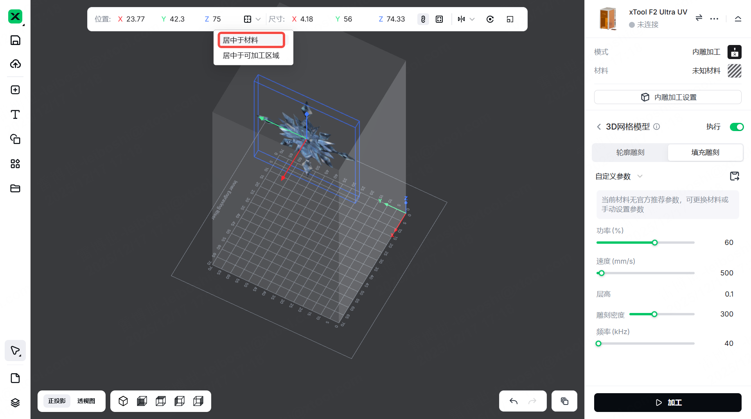This screenshot has width=751, height=419.
Task: Click the 内雕加工设置 button
Action: (x=667, y=97)
